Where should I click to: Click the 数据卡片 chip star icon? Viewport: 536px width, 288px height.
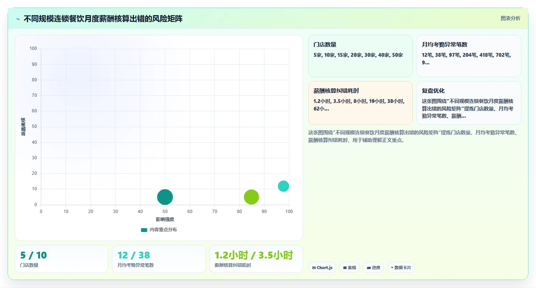point(392,268)
